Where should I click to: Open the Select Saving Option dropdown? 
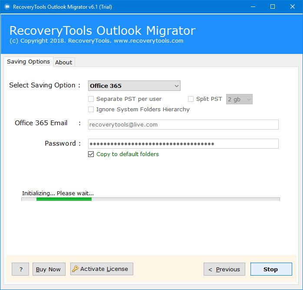coord(134,86)
